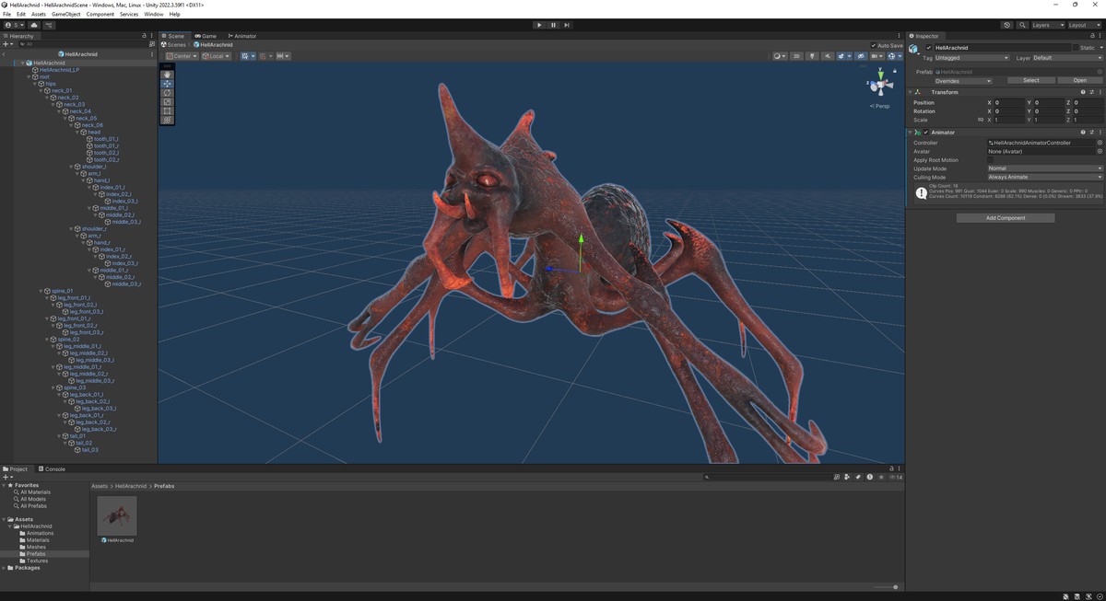Collapse the Transform component
The height and width of the screenshot is (601, 1106).
(x=911, y=92)
